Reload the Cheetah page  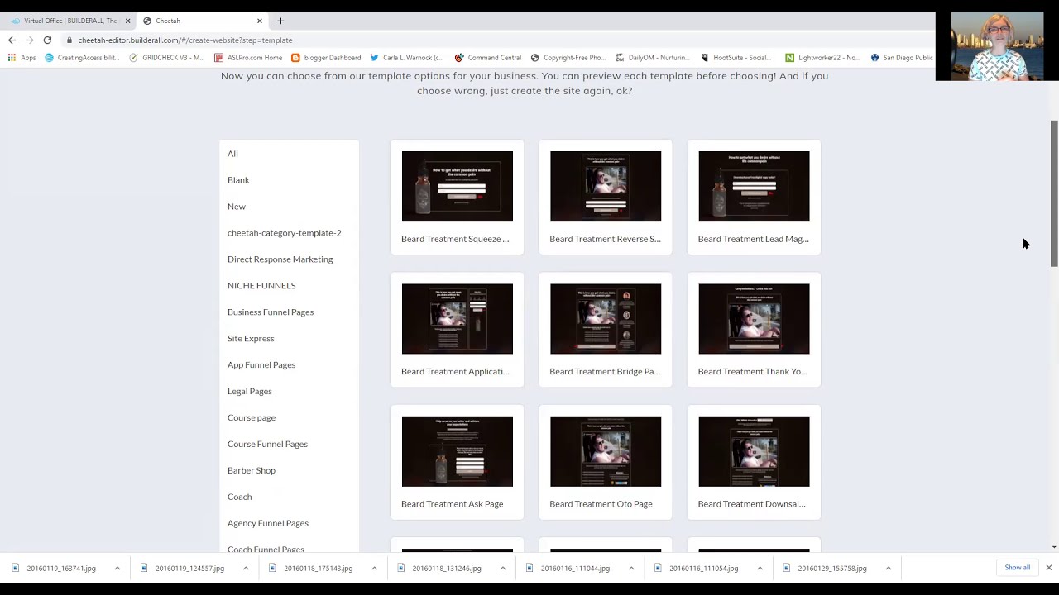pyautogui.click(x=47, y=40)
